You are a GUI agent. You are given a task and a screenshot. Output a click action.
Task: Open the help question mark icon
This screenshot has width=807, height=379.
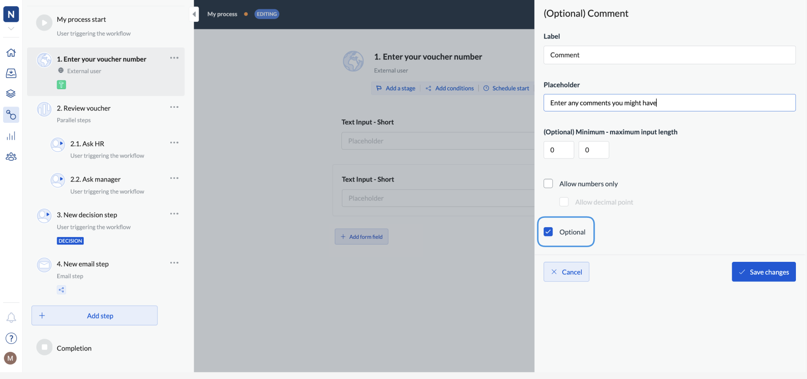coord(11,339)
